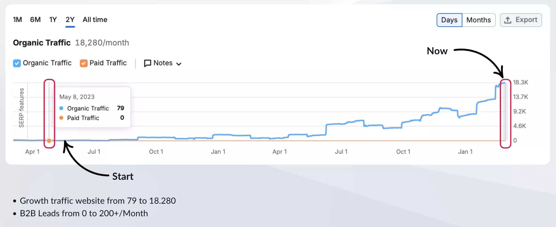This screenshot has width=556, height=227.
Task: Switch chart view to Months
Action: tap(478, 20)
